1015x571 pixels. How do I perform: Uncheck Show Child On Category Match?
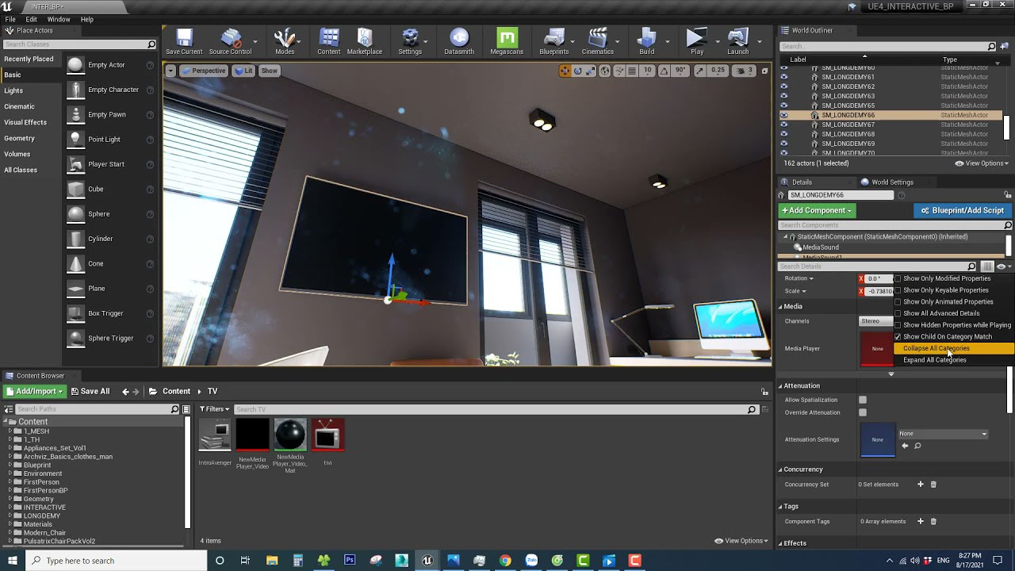(898, 337)
